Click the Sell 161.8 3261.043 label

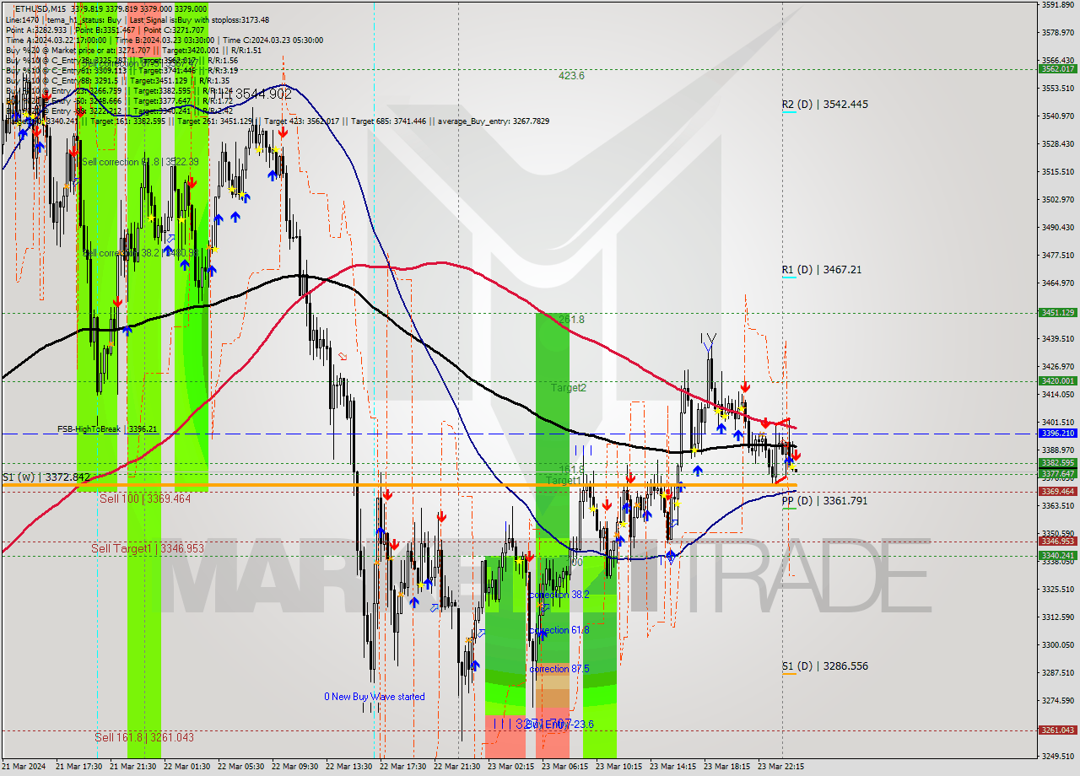(x=144, y=737)
